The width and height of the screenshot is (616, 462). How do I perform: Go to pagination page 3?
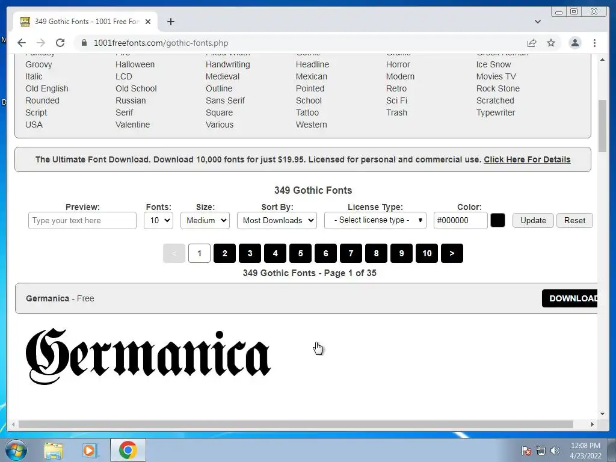click(250, 253)
